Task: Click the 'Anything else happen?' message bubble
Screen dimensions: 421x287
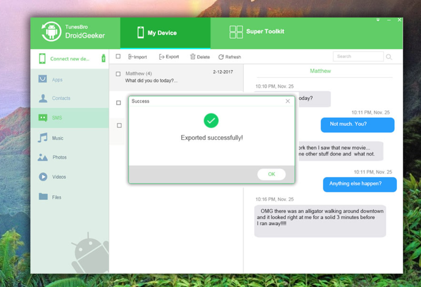Action: 360,185
